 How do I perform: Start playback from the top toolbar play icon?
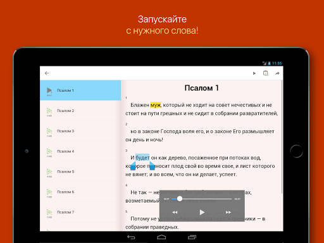point(254,73)
